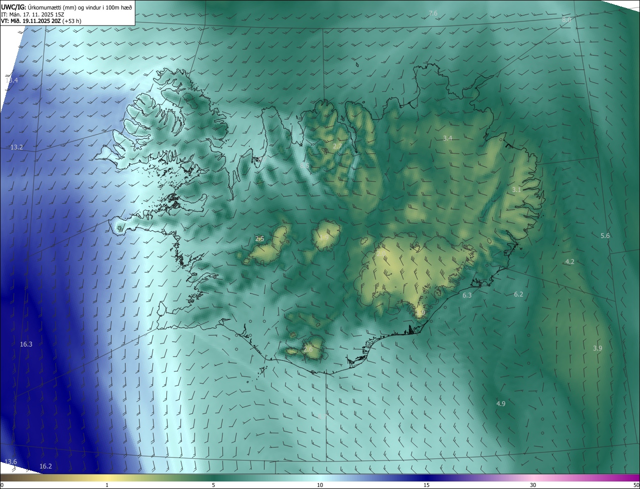640x489 pixels.
Task: Click the color scale tick labeled 0
Action: point(2,485)
